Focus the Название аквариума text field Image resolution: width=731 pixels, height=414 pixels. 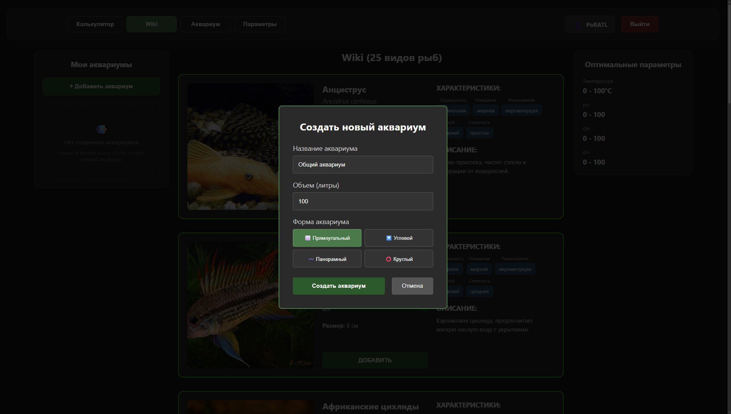pyautogui.click(x=363, y=165)
